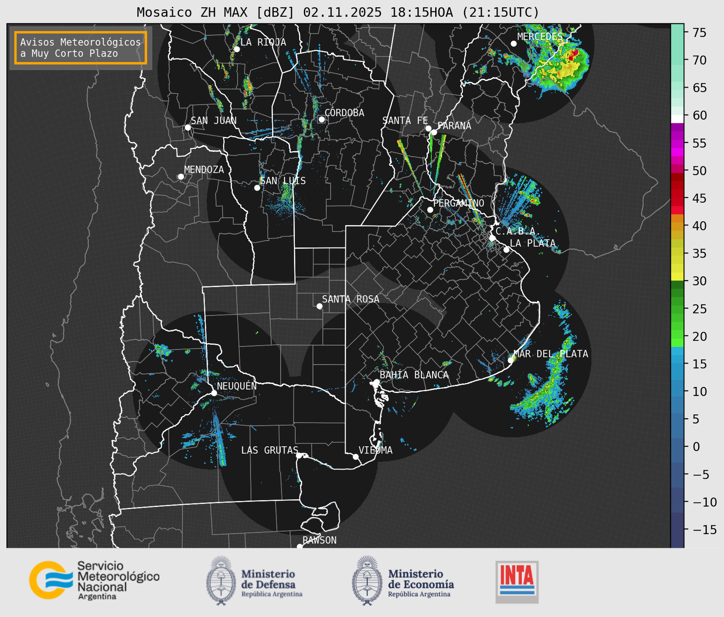Click the green 25 dBZ band on the scale
The image size is (724, 617).
tap(677, 309)
